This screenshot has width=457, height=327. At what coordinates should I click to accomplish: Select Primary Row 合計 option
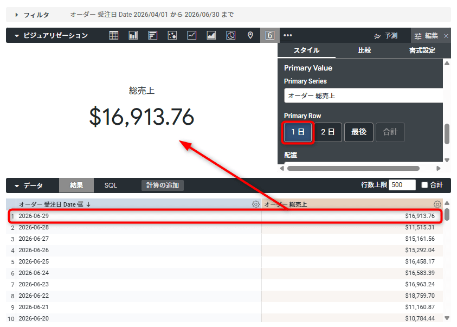coord(390,132)
